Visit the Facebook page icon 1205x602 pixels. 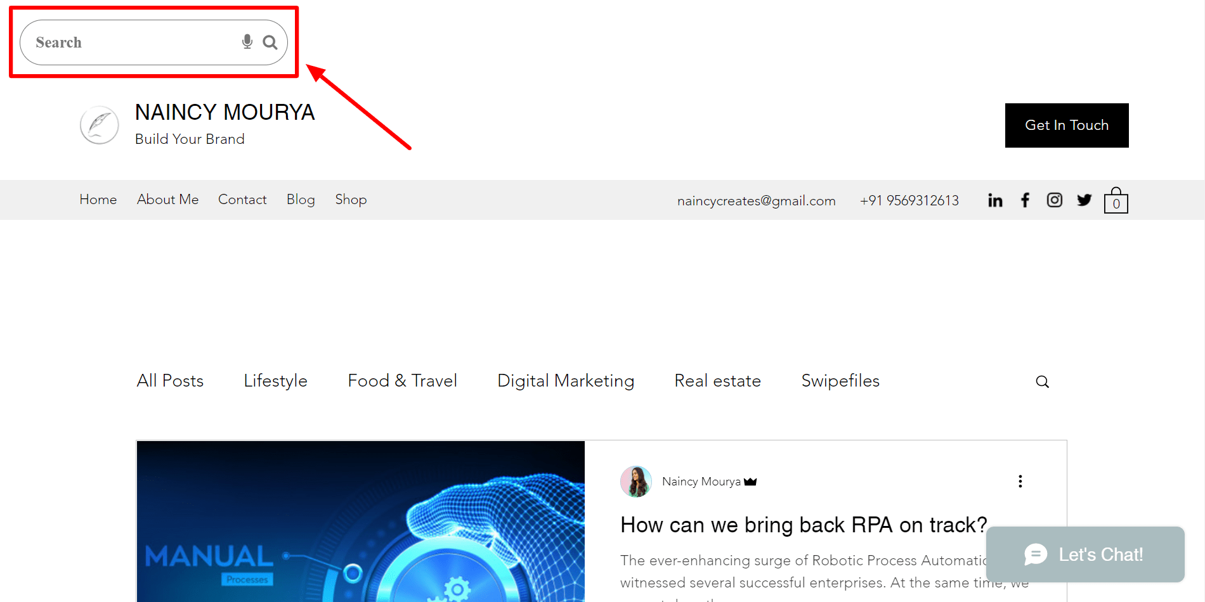click(x=1024, y=200)
